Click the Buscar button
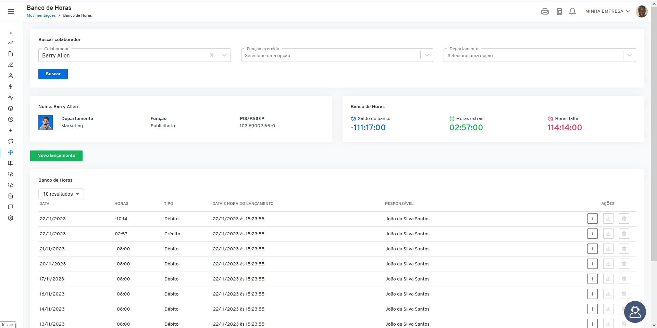657x328 pixels. point(53,74)
